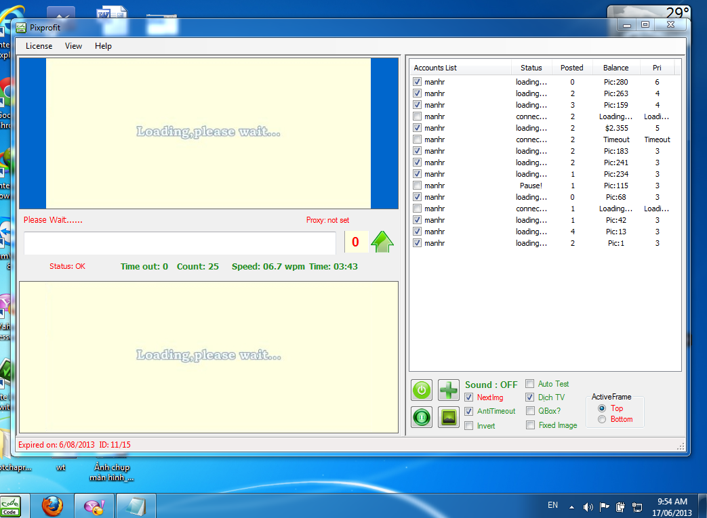Click the Action Center flag tray icon
This screenshot has height=518, width=707.
(604, 507)
